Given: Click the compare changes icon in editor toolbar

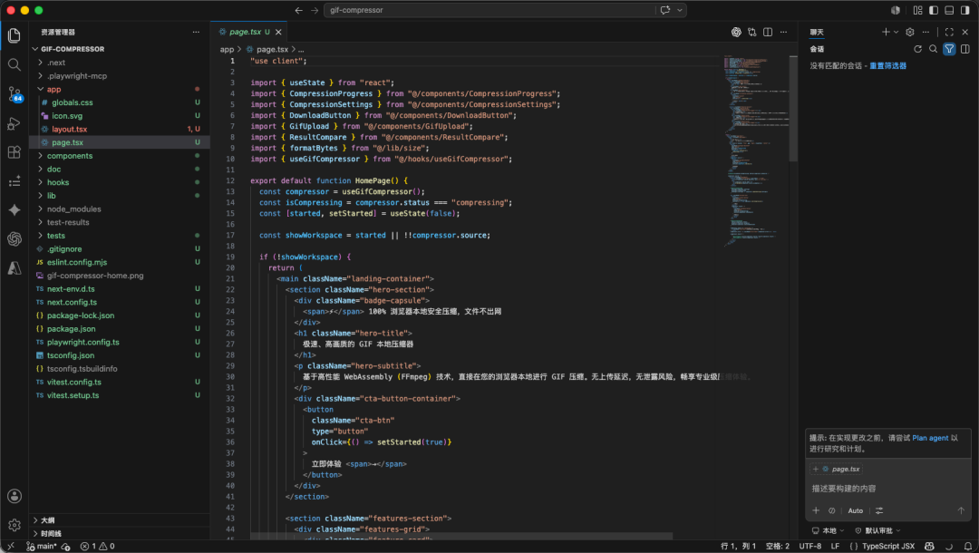Looking at the screenshot, I should click(751, 32).
